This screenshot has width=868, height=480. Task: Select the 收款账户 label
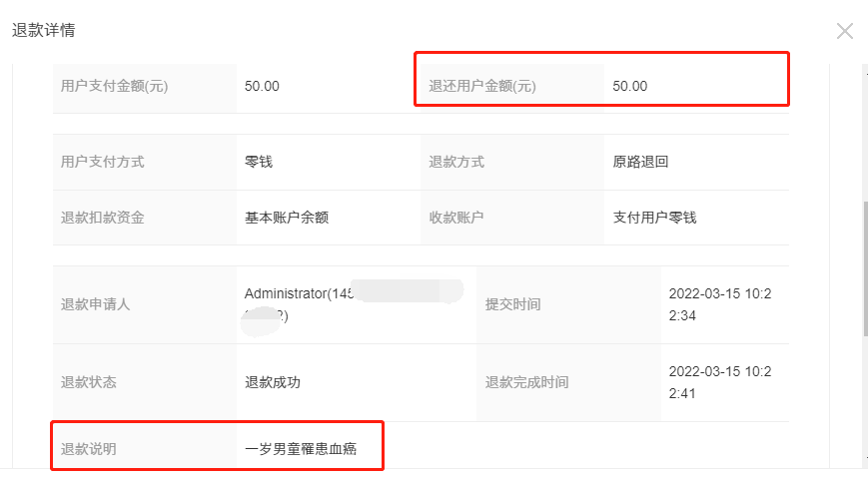tap(456, 218)
